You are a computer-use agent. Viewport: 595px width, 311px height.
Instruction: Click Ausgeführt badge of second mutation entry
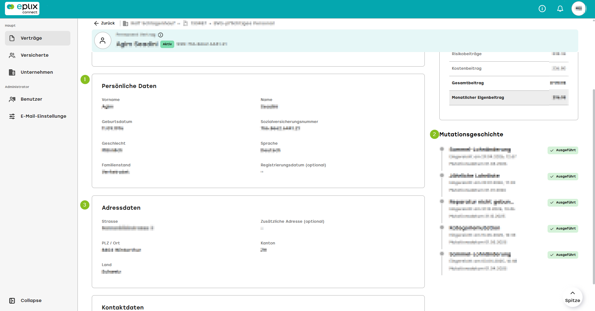(x=563, y=177)
